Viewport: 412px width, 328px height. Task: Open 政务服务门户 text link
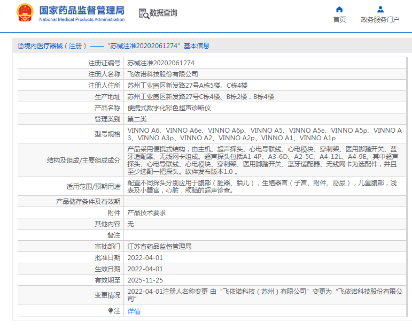380,20
